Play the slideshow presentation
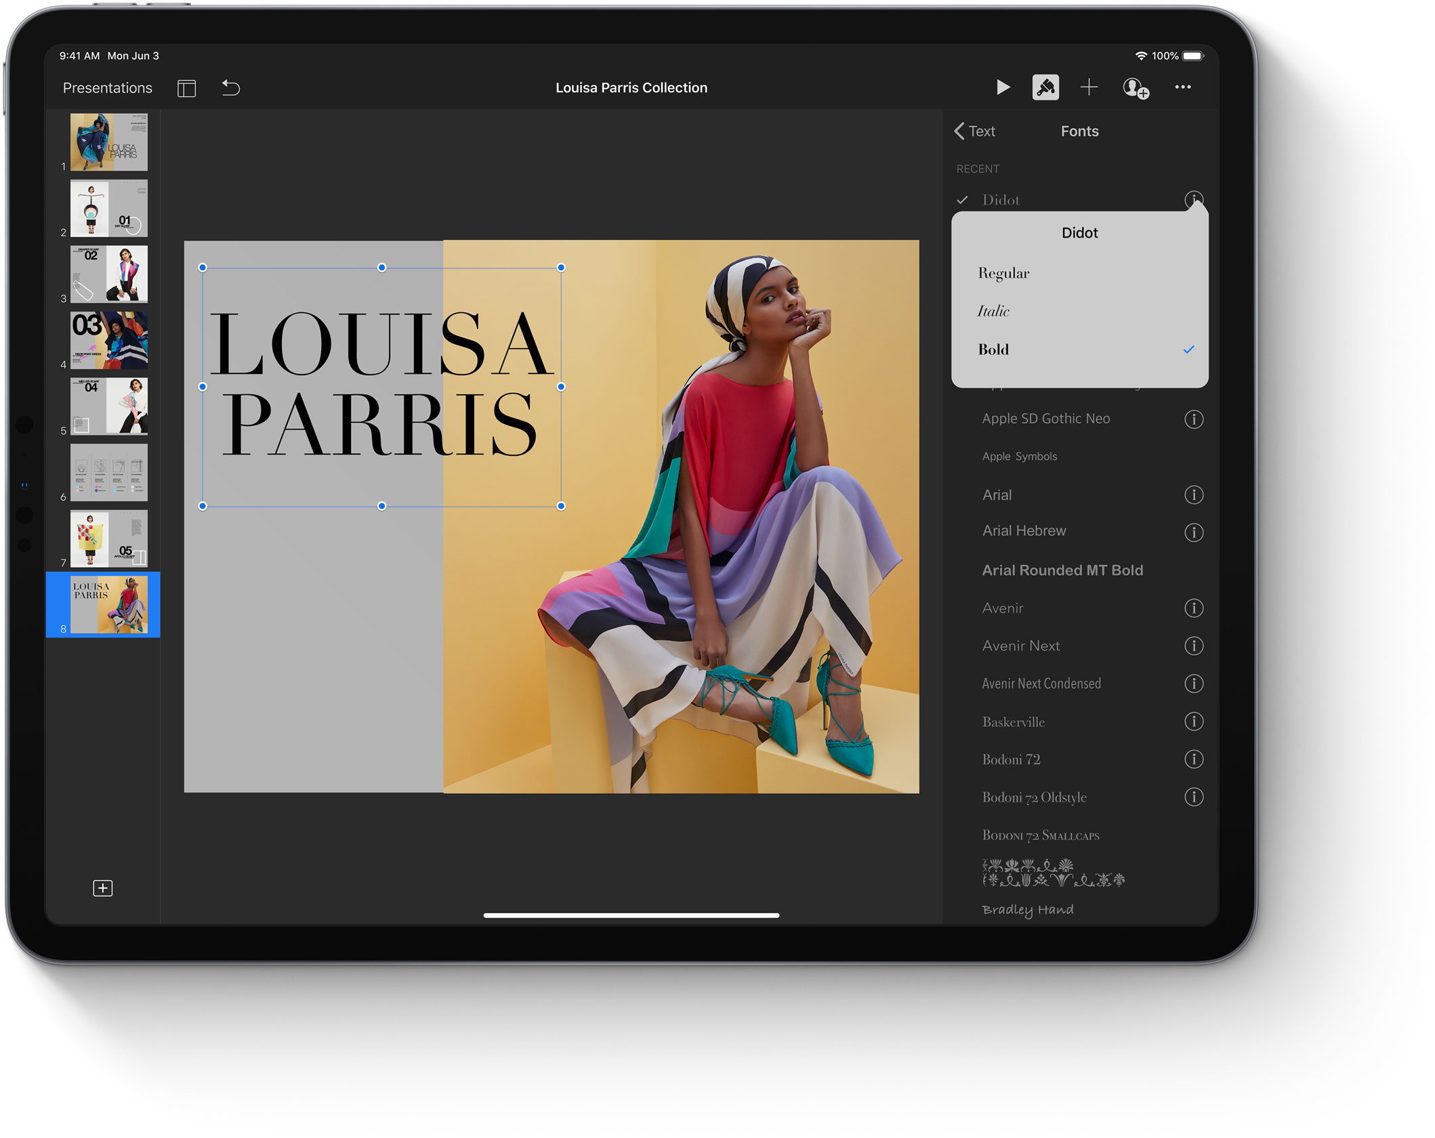The image size is (1435, 1138). pos(1003,87)
